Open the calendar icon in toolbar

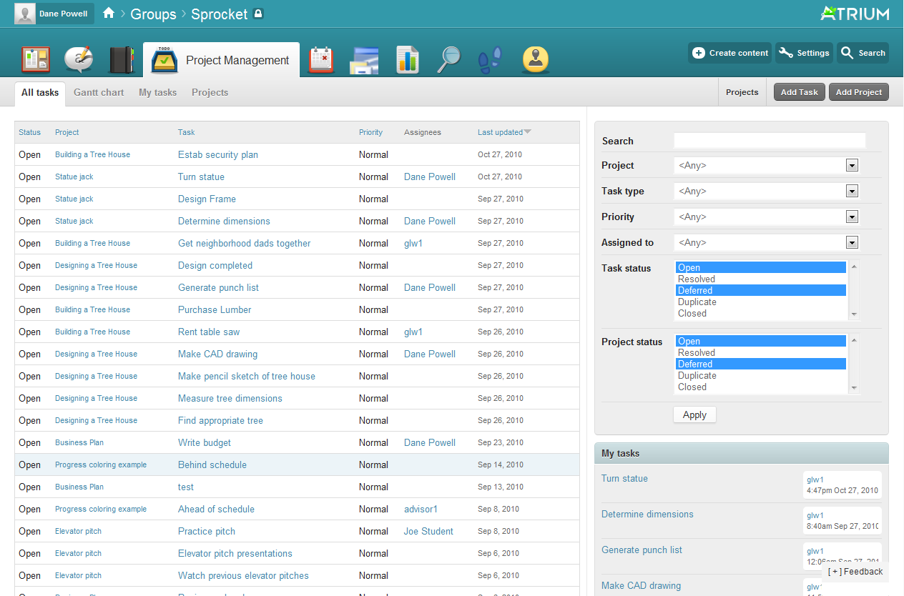[x=321, y=60]
